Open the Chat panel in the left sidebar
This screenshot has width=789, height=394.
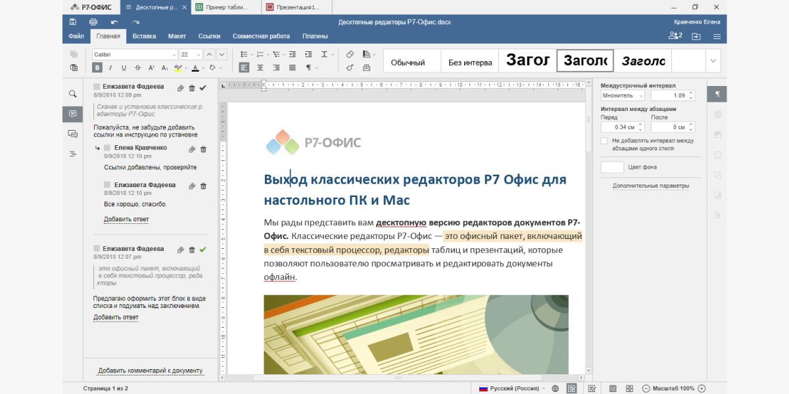click(x=72, y=134)
